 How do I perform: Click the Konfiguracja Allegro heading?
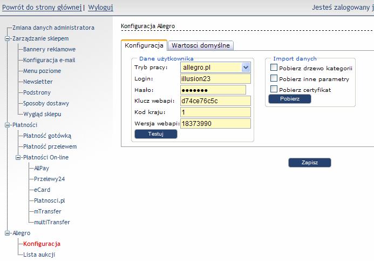pos(148,26)
